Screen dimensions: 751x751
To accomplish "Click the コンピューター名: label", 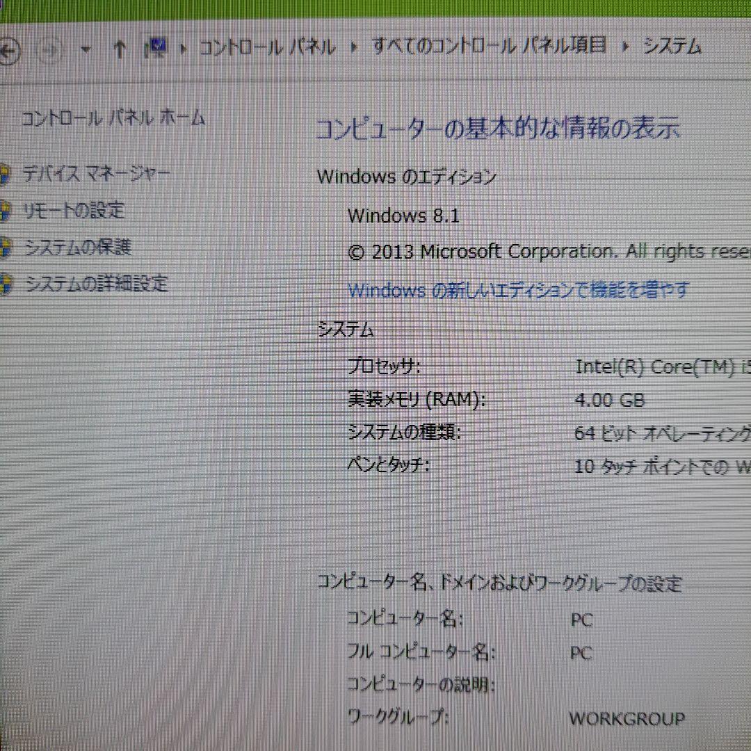I will click(405, 619).
